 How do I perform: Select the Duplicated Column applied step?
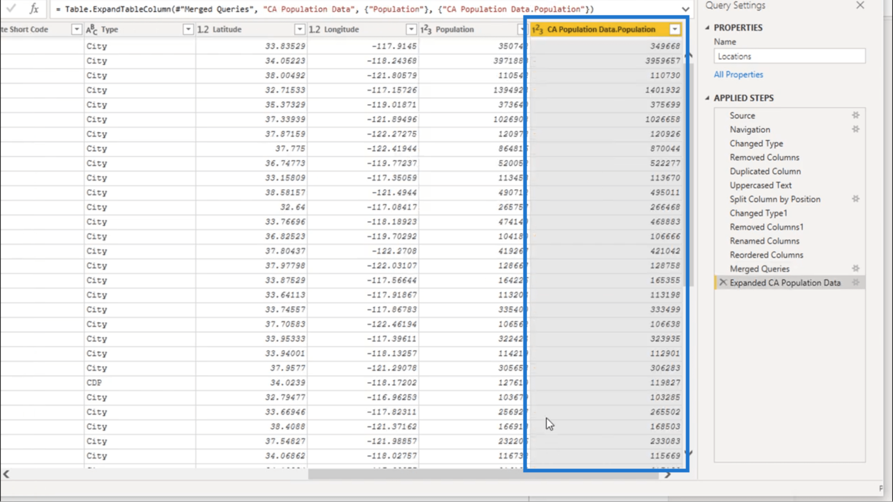click(765, 171)
